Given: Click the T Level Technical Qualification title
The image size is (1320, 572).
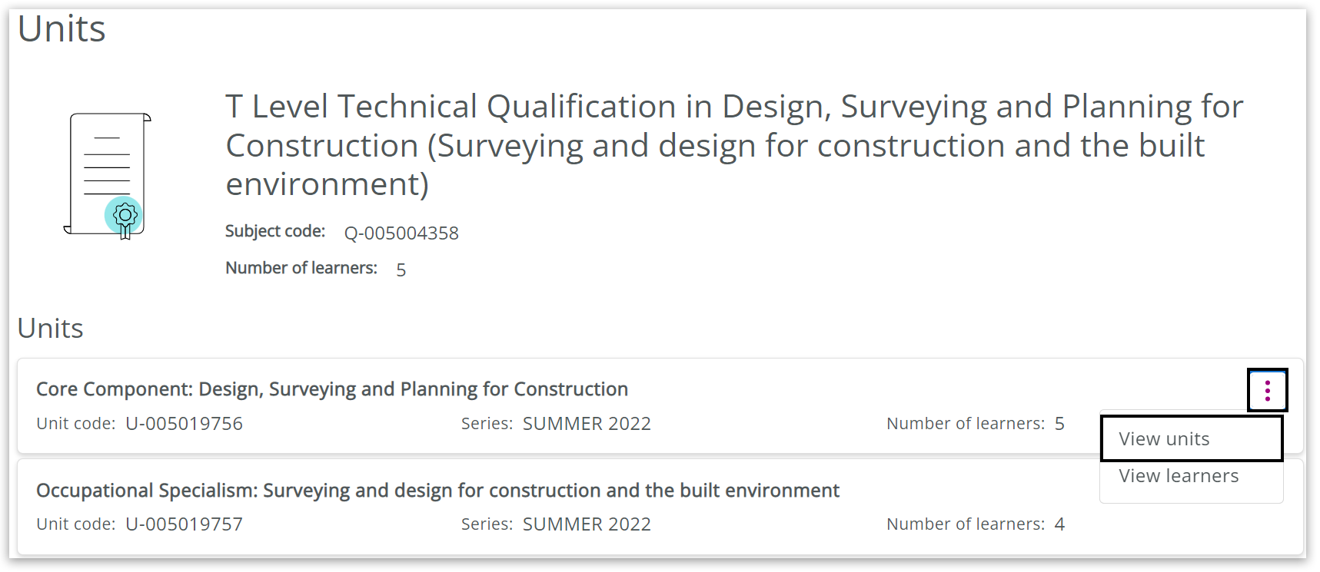Looking at the screenshot, I should 733,145.
